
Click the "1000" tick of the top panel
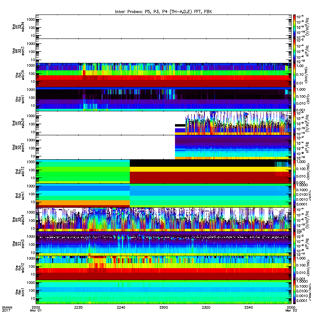pyautogui.click(x=31, y=19)
